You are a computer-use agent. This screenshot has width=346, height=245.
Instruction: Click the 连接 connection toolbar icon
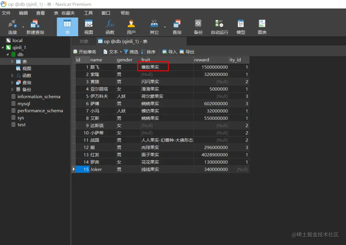(12, 27)
